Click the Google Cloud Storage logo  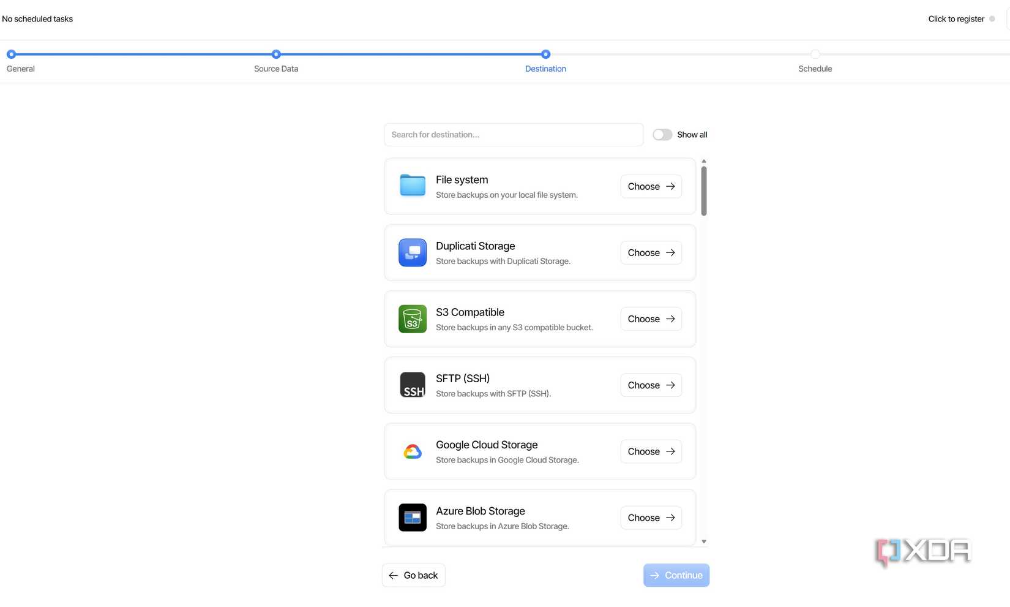[x=413, y=451]
